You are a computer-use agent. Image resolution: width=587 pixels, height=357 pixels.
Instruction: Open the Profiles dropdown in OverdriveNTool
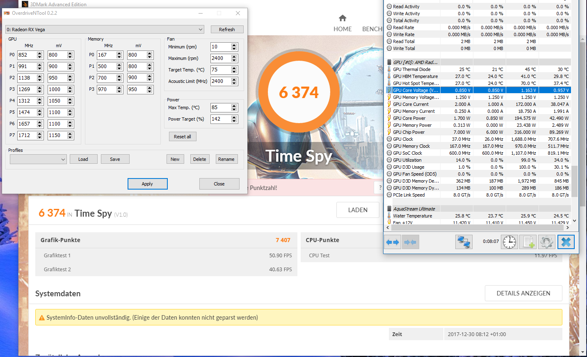coord(38,159)
